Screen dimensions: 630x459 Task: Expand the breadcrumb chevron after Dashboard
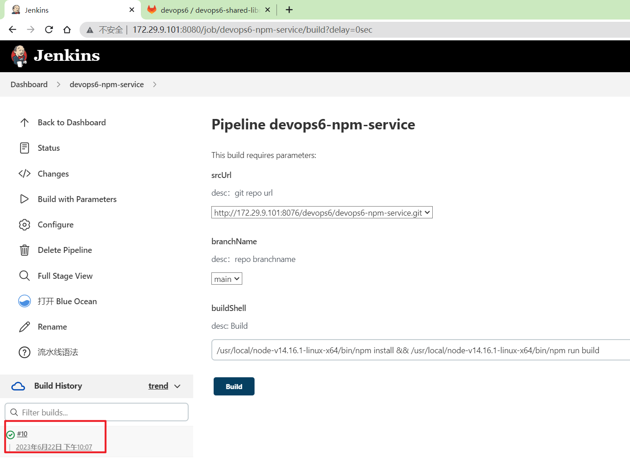pyautogui.click(x=59, y=84)
